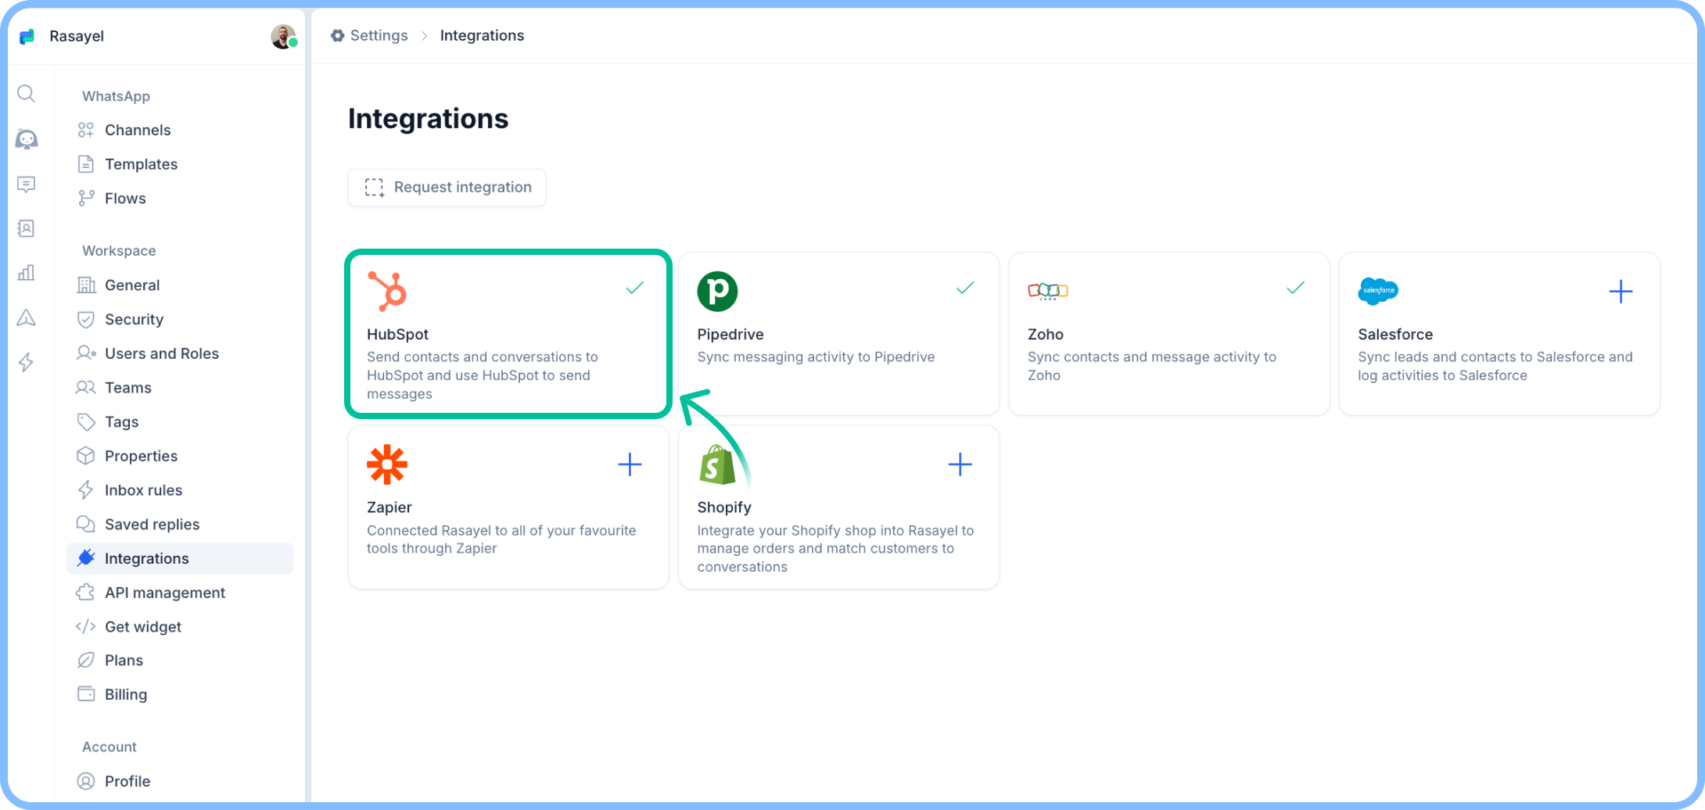Open the Zoho integration card title
This screenshot has height=810, width=1705.
1046,334
